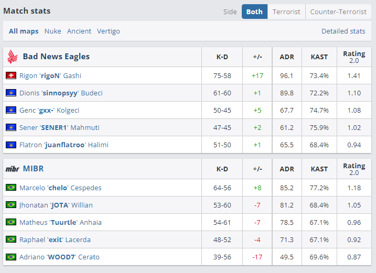The height and width of the screenshot is (273, 376).
Task: Click the Brazil flag beside WOOD7
Action: point(11,257)
